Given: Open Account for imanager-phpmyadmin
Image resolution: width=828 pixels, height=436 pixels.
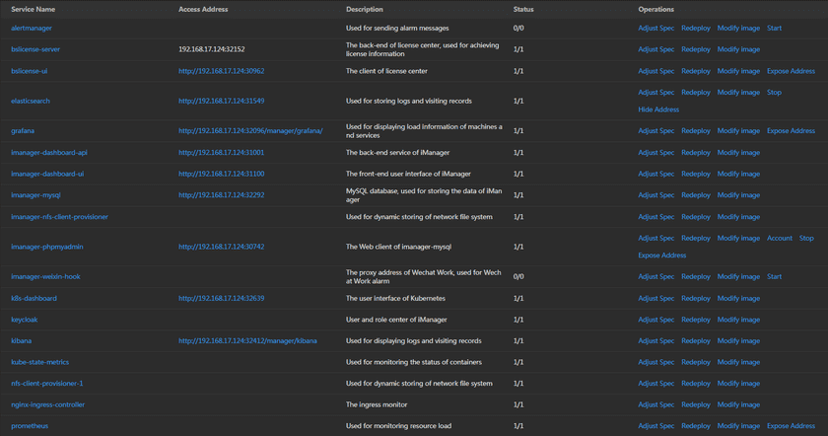Looking at the screenshot, I should [779, 238].
